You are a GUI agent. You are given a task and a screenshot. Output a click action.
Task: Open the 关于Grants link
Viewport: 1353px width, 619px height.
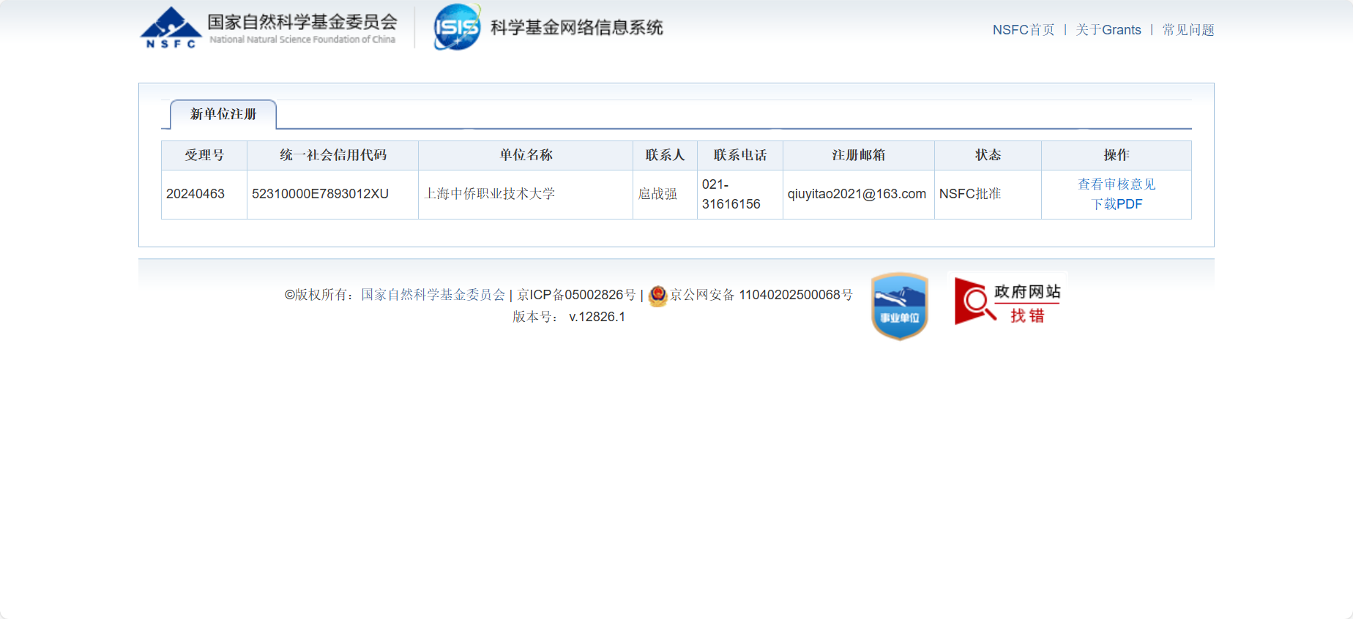pyautogui.click(x=1108, y=30)
